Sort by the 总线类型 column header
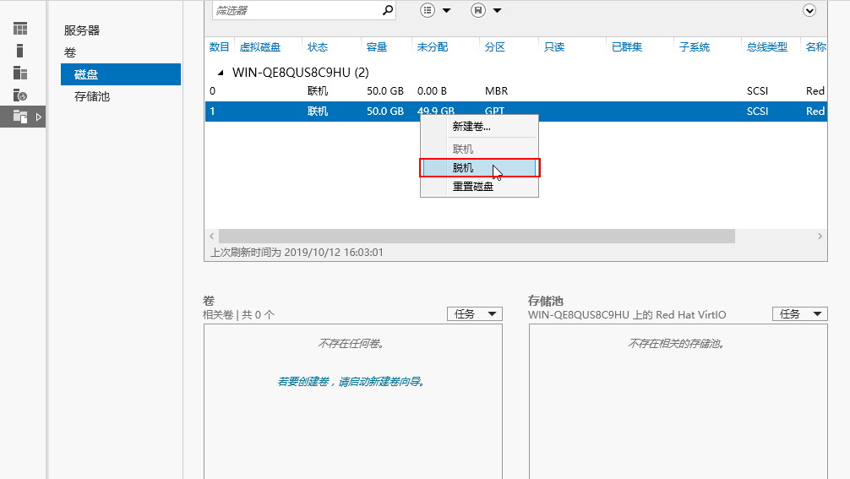The height and width of the screenshot is (479, 850). (767, 47)
